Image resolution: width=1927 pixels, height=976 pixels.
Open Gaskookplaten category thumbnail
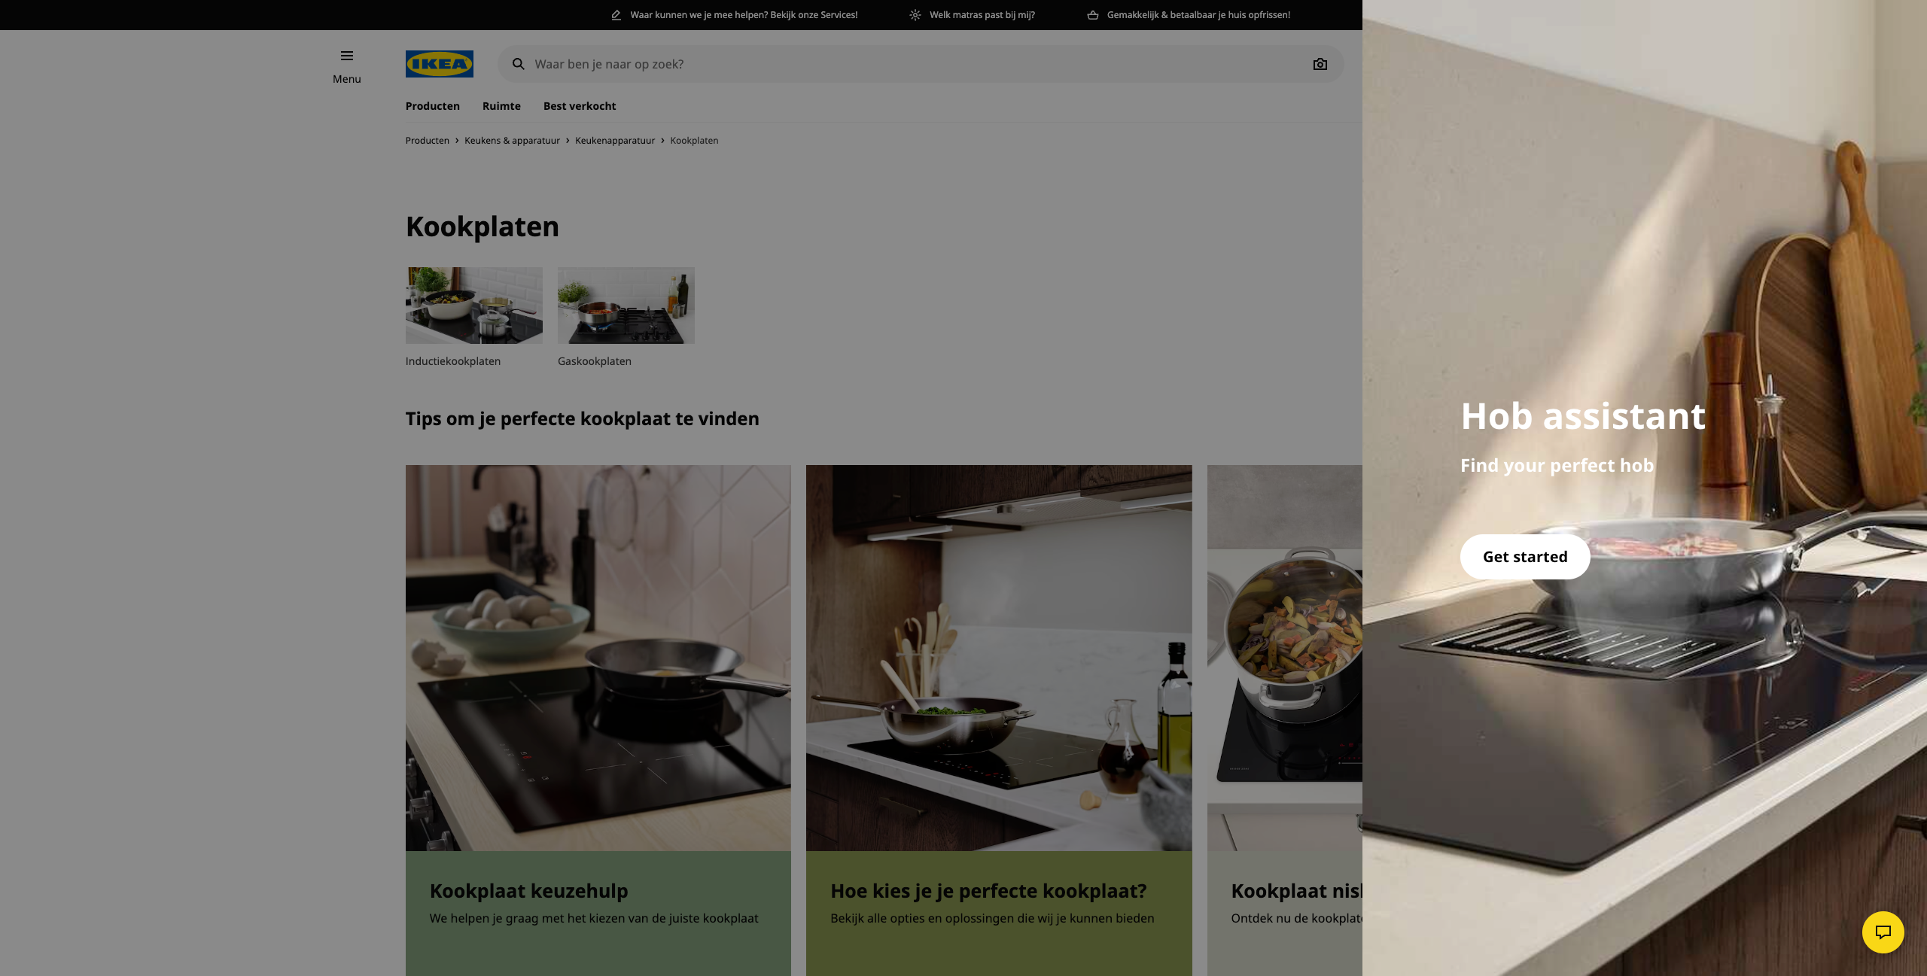pyautogui.click(x=626, y=306)
